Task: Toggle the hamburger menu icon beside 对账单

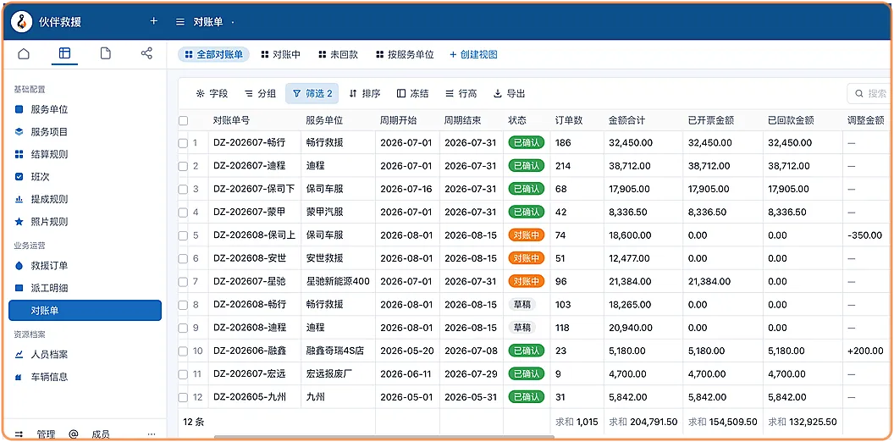Action: [180, 22]
